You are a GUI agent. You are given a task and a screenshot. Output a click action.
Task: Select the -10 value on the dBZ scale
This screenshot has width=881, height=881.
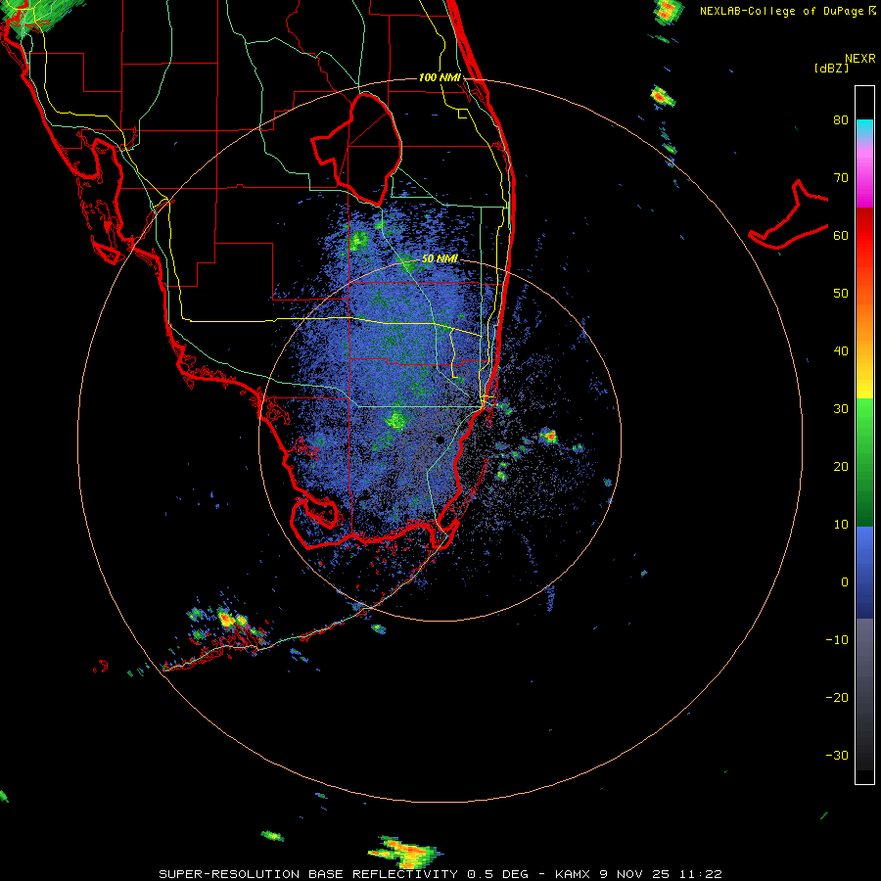click(x=837, y=640)
